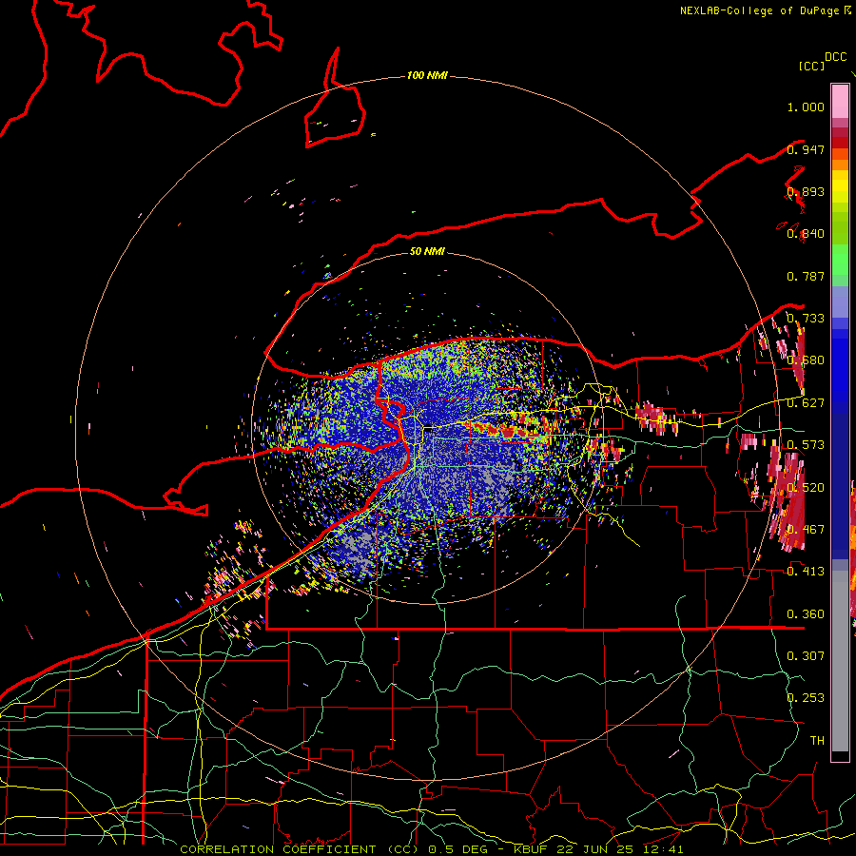Click the pink top segment of color scale
This screenshot has width=856, height=856.
(x=840, y=101)
